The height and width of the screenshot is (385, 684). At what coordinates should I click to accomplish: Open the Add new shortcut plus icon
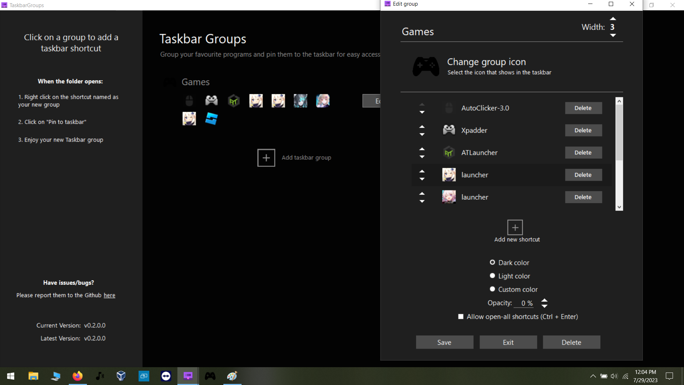coord(515,227)
